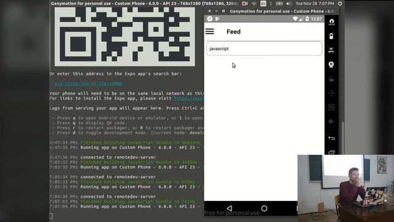Click Expo notification icon in Android status bar

click(x=209, y=19)
